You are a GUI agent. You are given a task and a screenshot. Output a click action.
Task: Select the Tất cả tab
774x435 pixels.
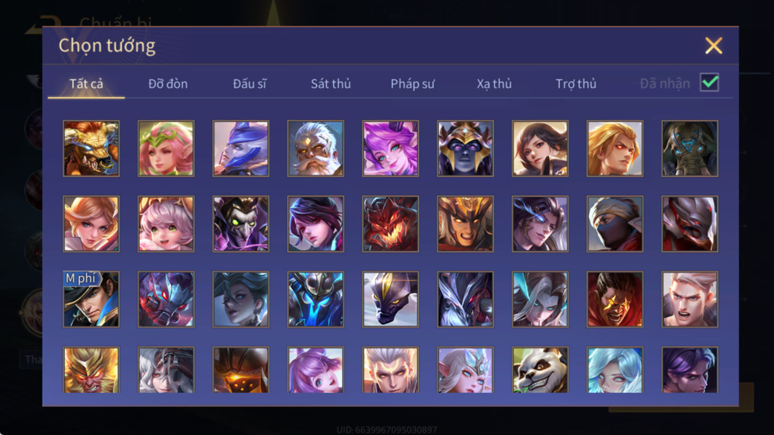[86, 83]
